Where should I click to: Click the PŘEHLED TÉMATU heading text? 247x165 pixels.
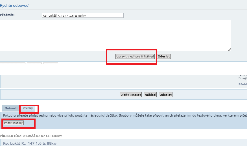[31, 136]
